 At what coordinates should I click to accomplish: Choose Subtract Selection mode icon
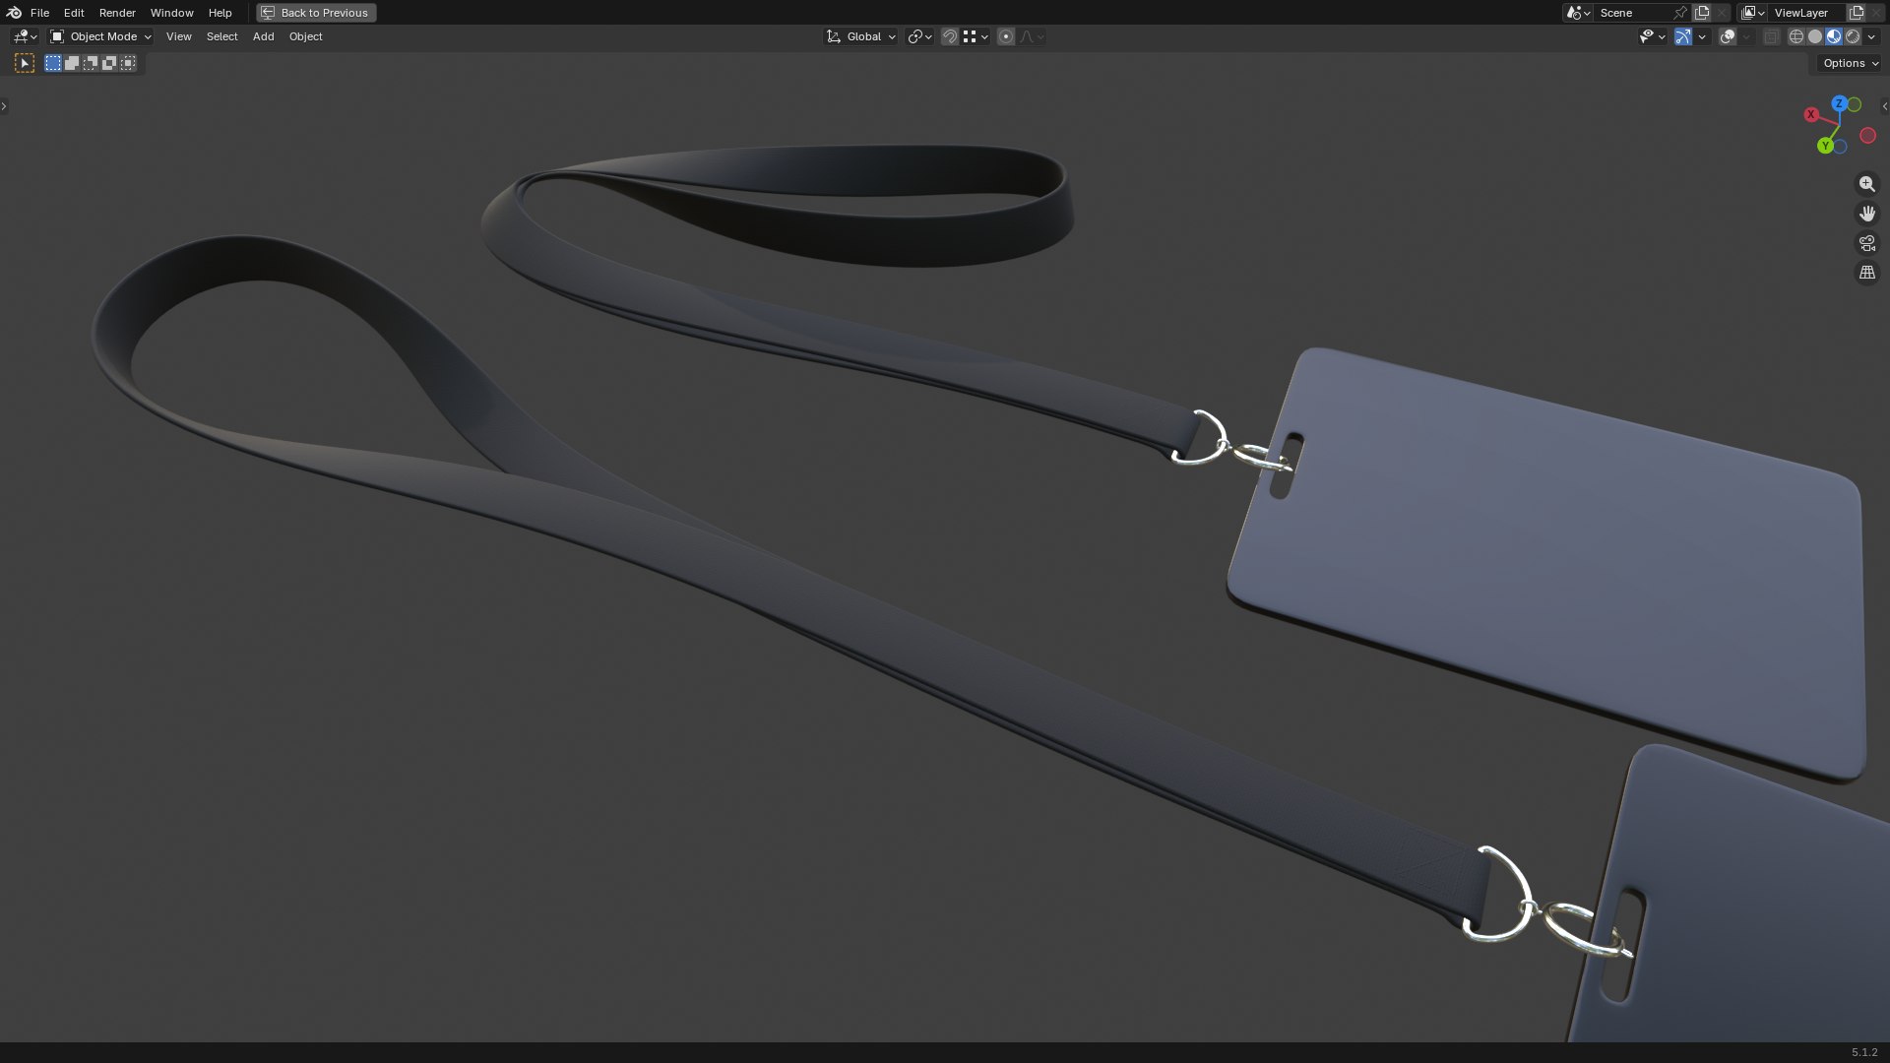pos(91,63)
